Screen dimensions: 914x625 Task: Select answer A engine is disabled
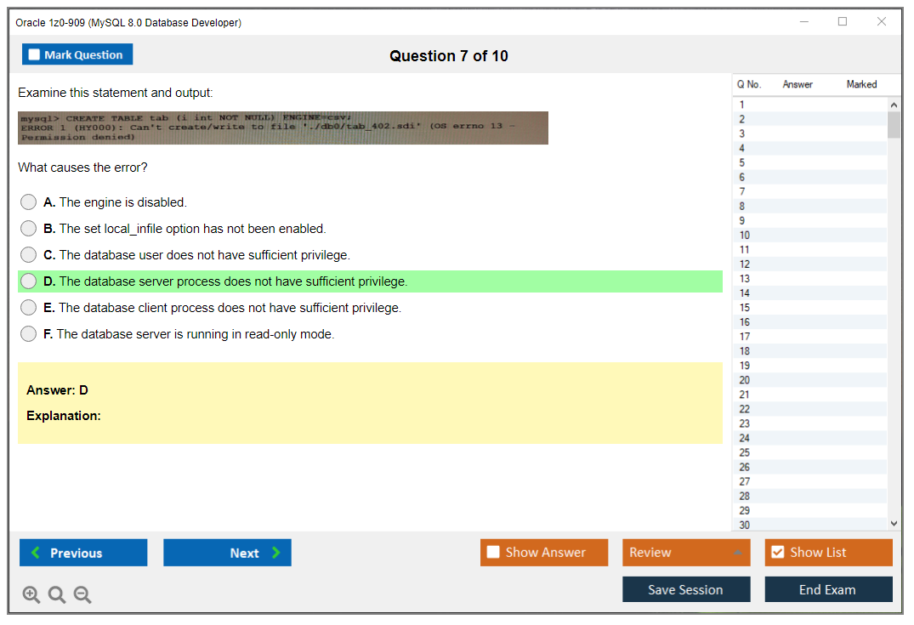tap(29, 202)
